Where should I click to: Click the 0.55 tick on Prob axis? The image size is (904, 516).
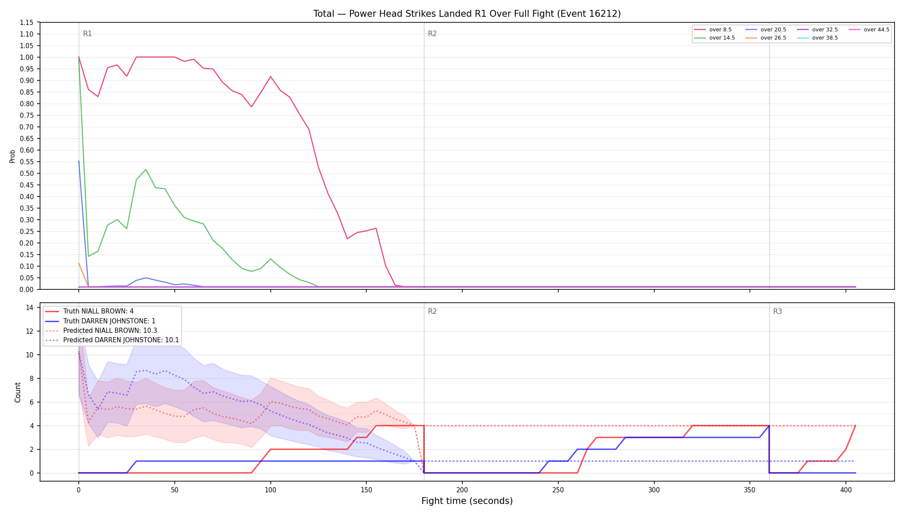tap(27, 162)
